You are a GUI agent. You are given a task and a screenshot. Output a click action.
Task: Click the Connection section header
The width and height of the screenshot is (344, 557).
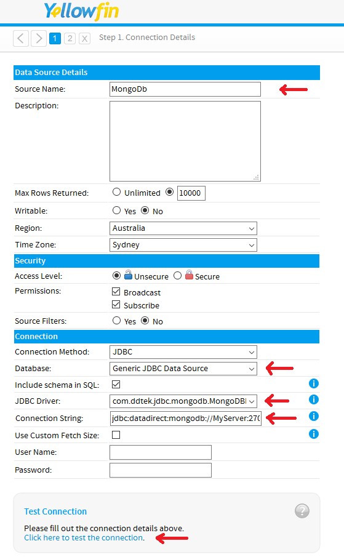[167, 337]
